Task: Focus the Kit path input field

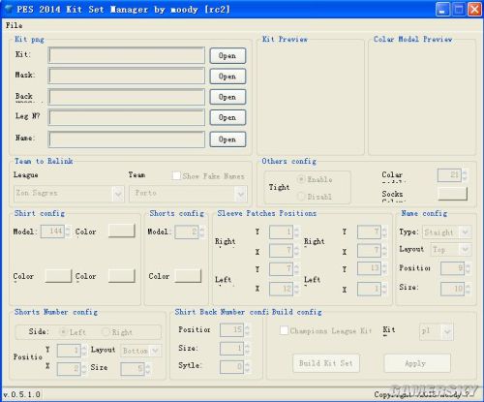Action: point(127,55)
